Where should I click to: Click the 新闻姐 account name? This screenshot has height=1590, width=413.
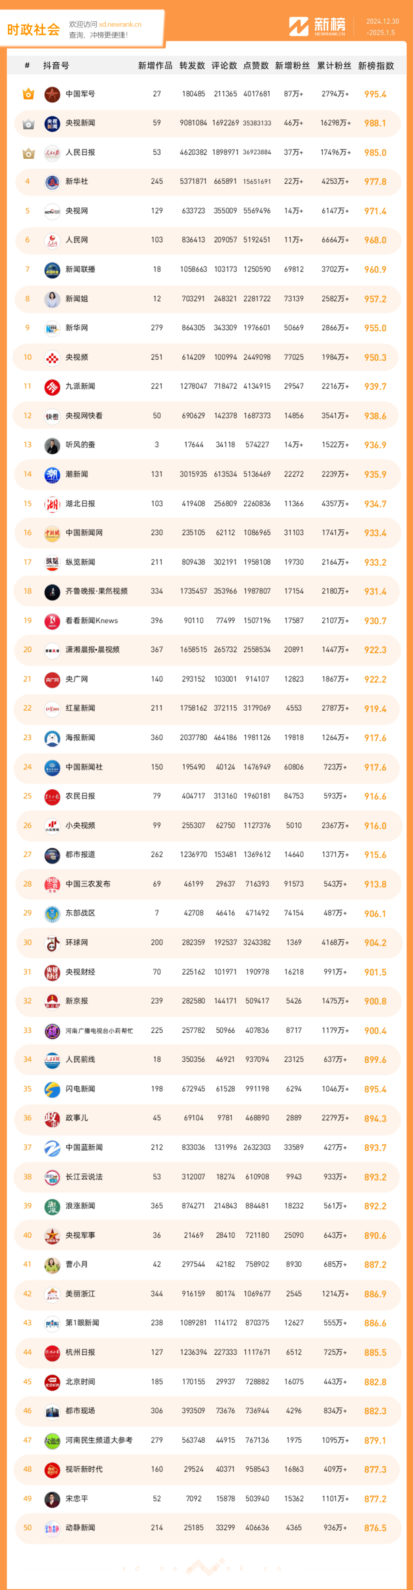coord(76,299)
